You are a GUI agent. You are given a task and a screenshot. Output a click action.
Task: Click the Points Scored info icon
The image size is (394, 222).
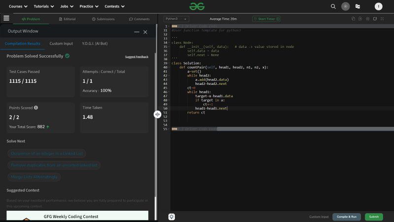point(36,108)
